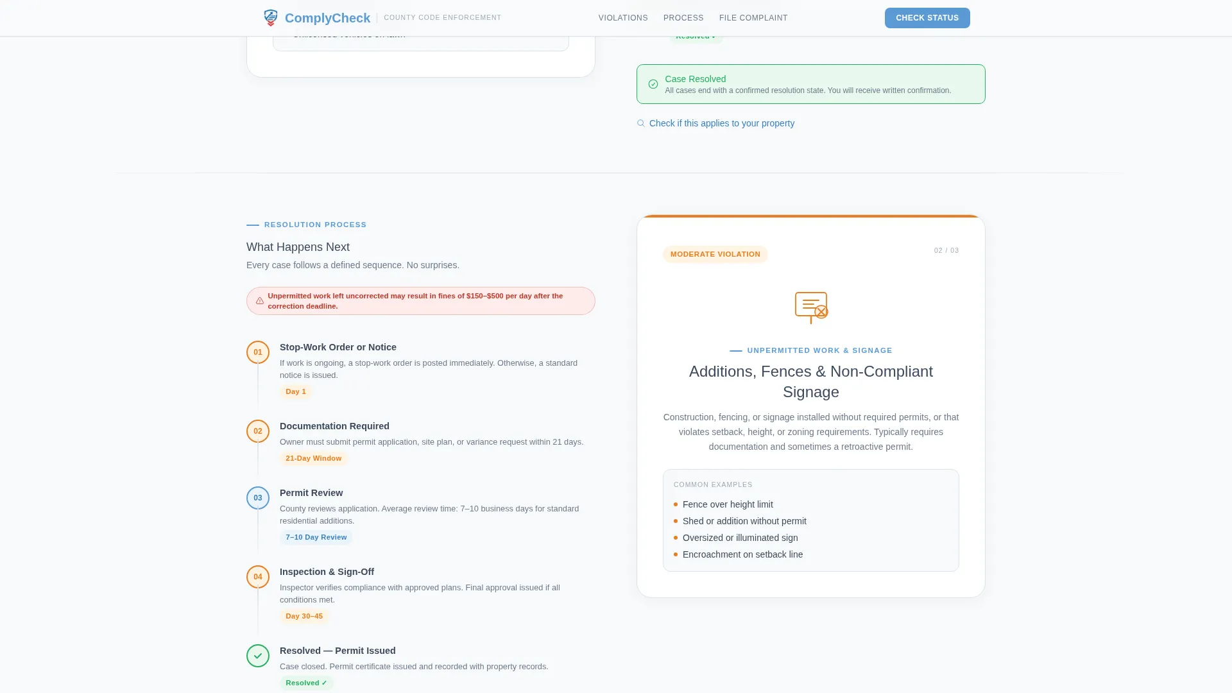Click the Day 1 timeline tag
Viewport: 1232px width, 693px height.
(x=296, y=391)
